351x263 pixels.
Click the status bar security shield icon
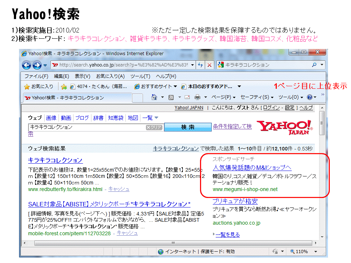click(x=275, y=252)
